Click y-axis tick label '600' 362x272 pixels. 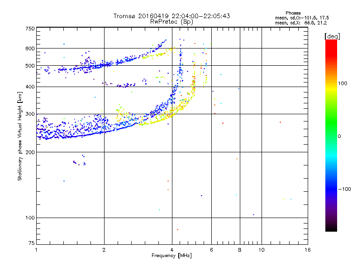coord(30,49)
